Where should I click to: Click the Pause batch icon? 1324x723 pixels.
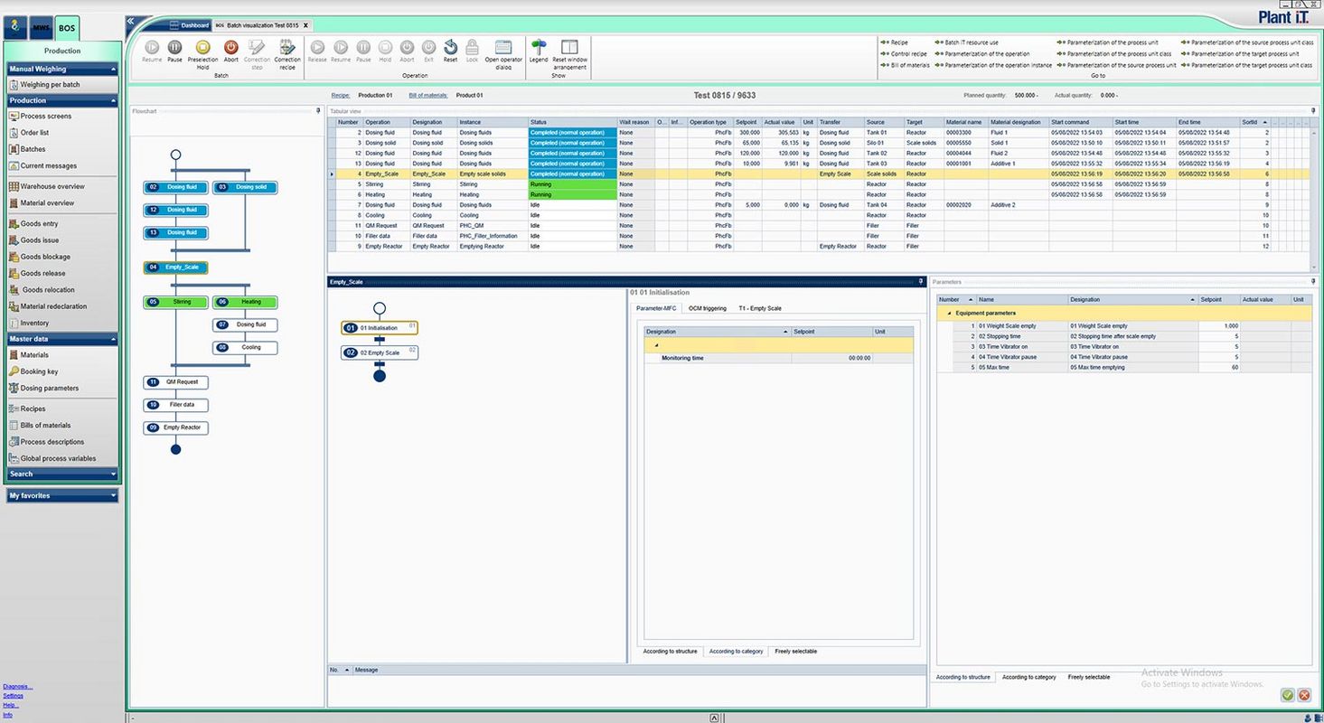click(x=174, y=48)
